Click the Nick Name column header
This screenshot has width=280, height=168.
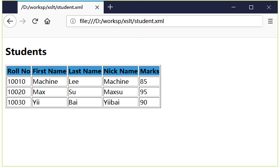[x=121, y=71]
